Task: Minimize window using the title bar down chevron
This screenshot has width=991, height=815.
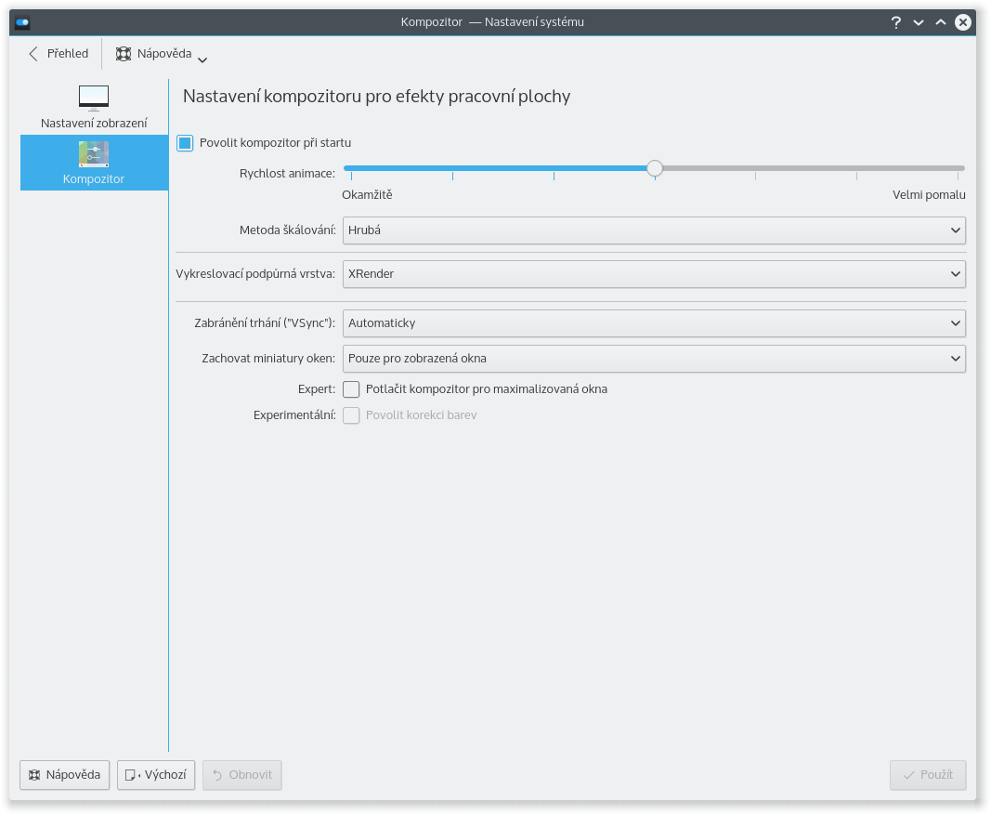Action: 919,22
